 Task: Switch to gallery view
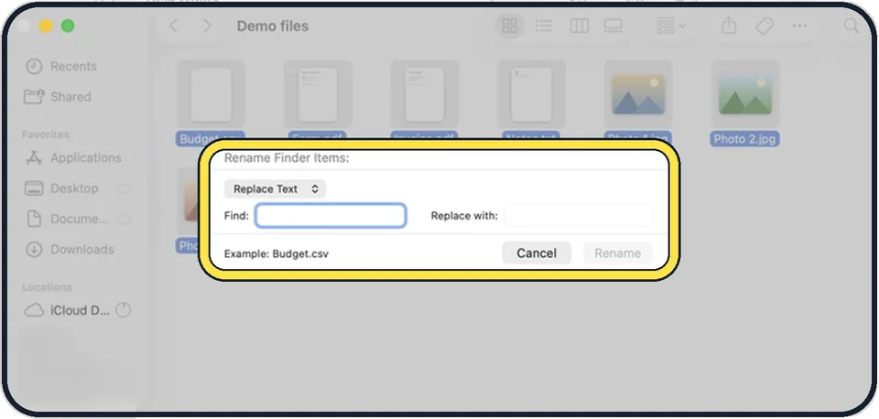[x=613, y=26]
